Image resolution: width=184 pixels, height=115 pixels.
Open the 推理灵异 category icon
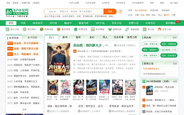(x=110, y=29)
